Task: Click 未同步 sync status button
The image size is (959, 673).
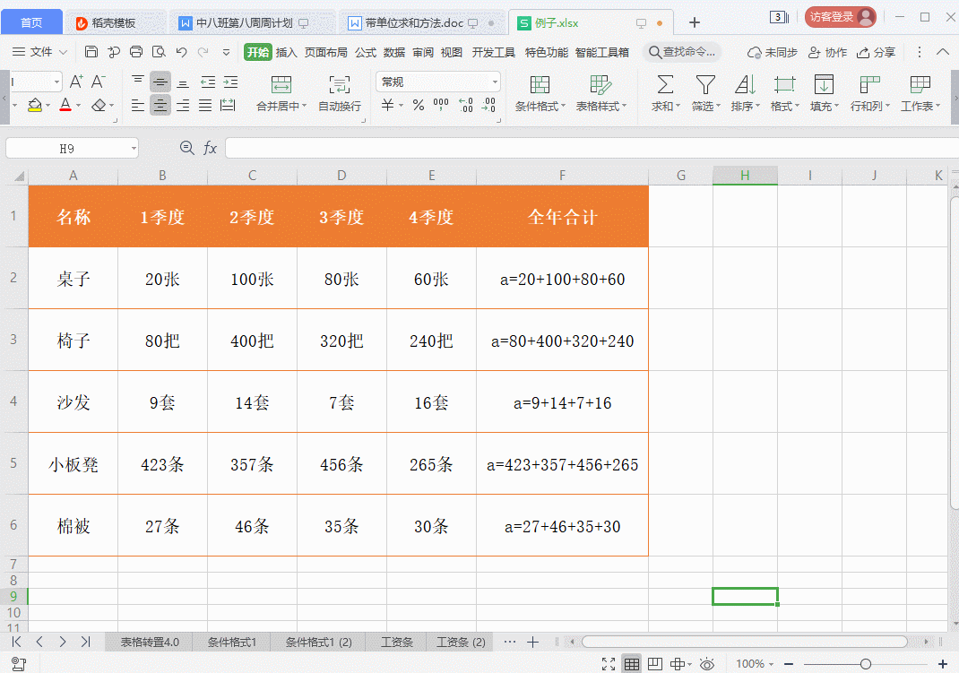Action: tap(773, 53)
